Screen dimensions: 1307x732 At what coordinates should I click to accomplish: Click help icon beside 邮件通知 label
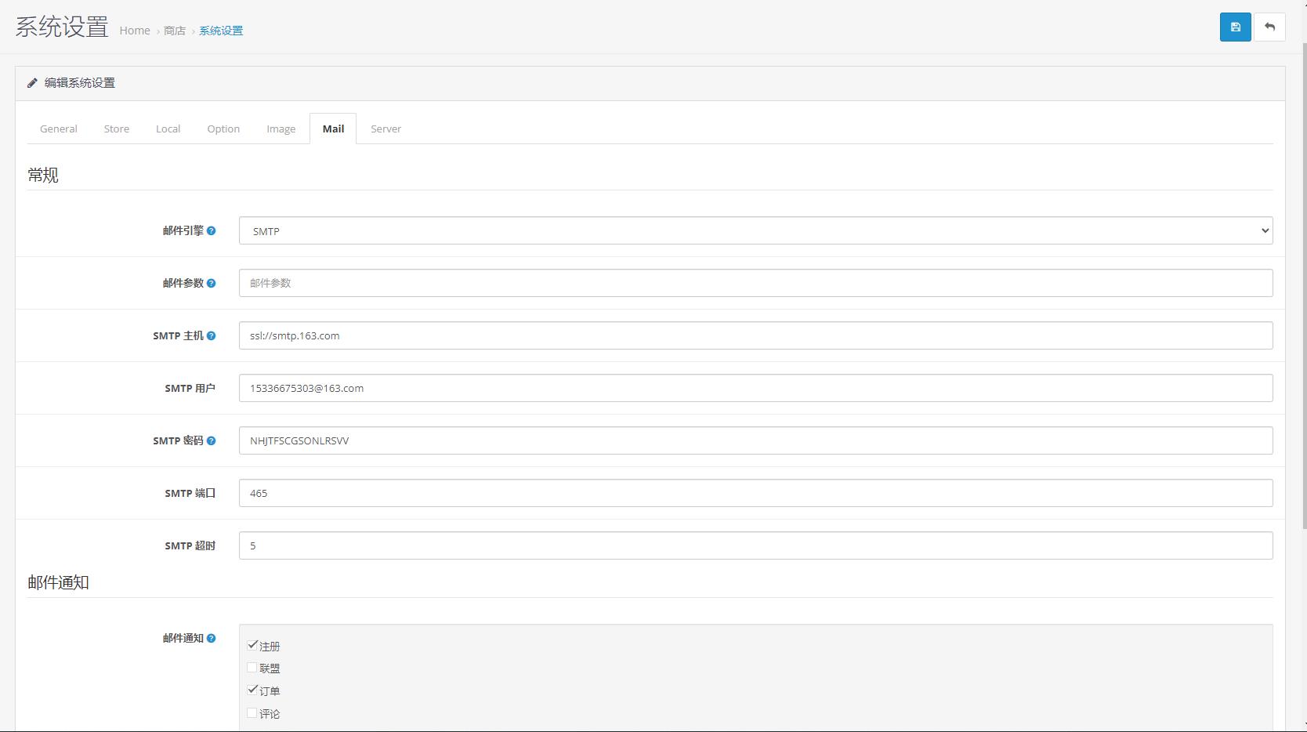211,639
